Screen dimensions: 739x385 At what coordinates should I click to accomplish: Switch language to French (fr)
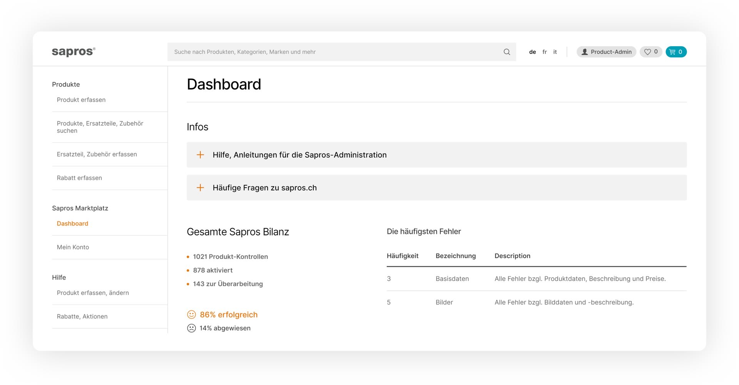tap(544, 52)
